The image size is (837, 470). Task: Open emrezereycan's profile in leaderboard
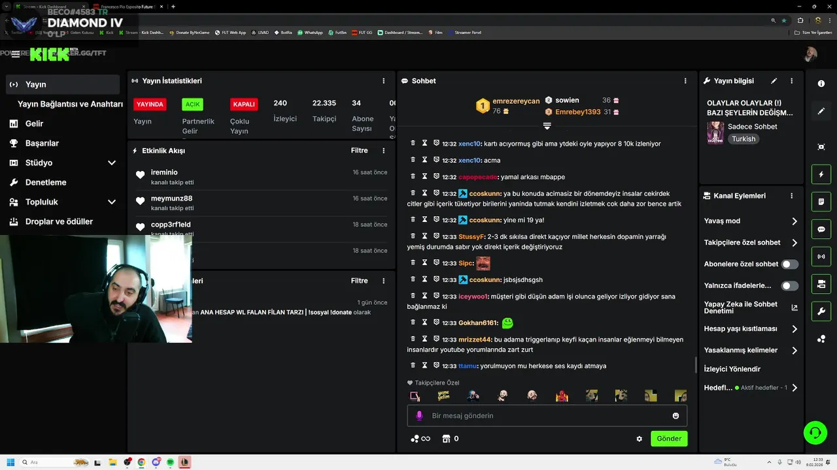516,101
